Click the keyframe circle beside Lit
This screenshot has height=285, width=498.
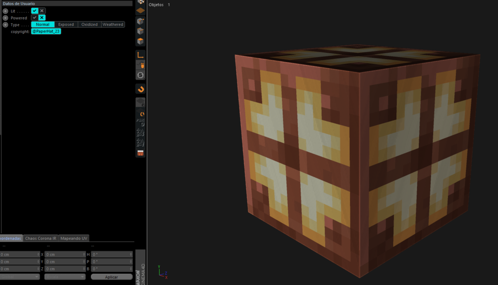[5, 11]
